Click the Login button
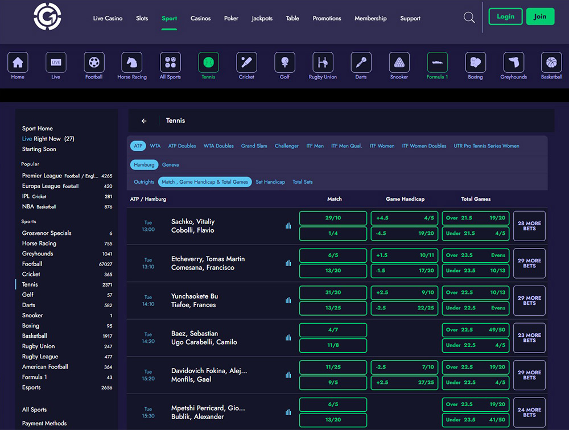 [505, 16]
